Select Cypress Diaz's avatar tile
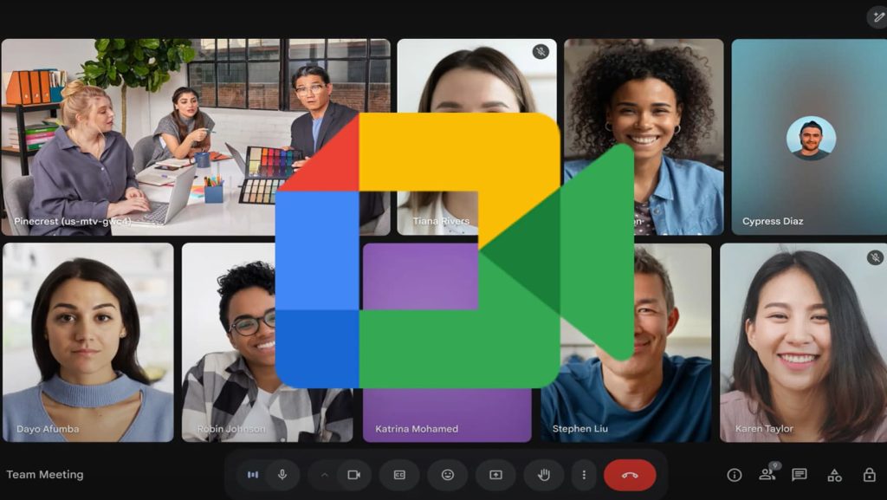 pos(809,137)
